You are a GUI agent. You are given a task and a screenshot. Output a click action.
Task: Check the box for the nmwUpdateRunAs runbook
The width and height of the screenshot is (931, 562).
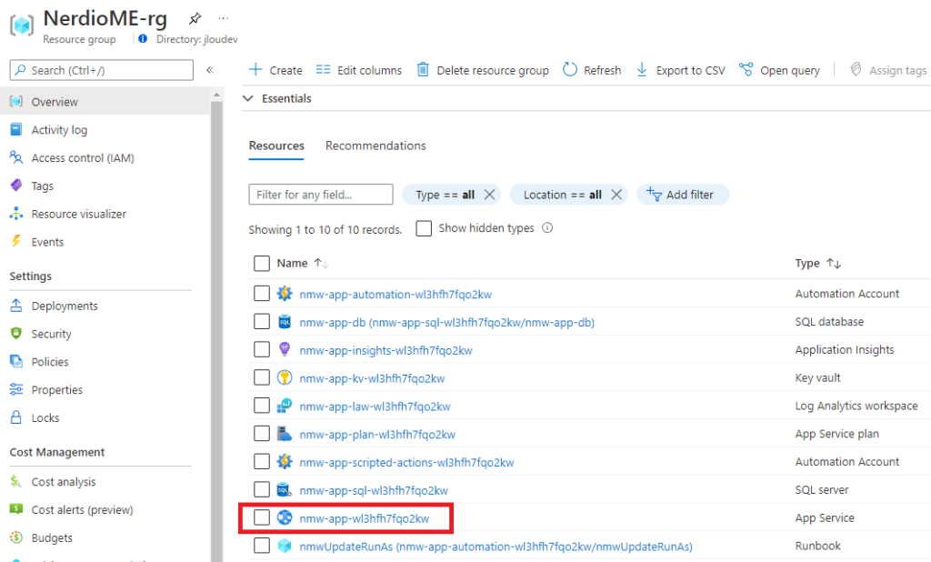[x=262, y=546]
